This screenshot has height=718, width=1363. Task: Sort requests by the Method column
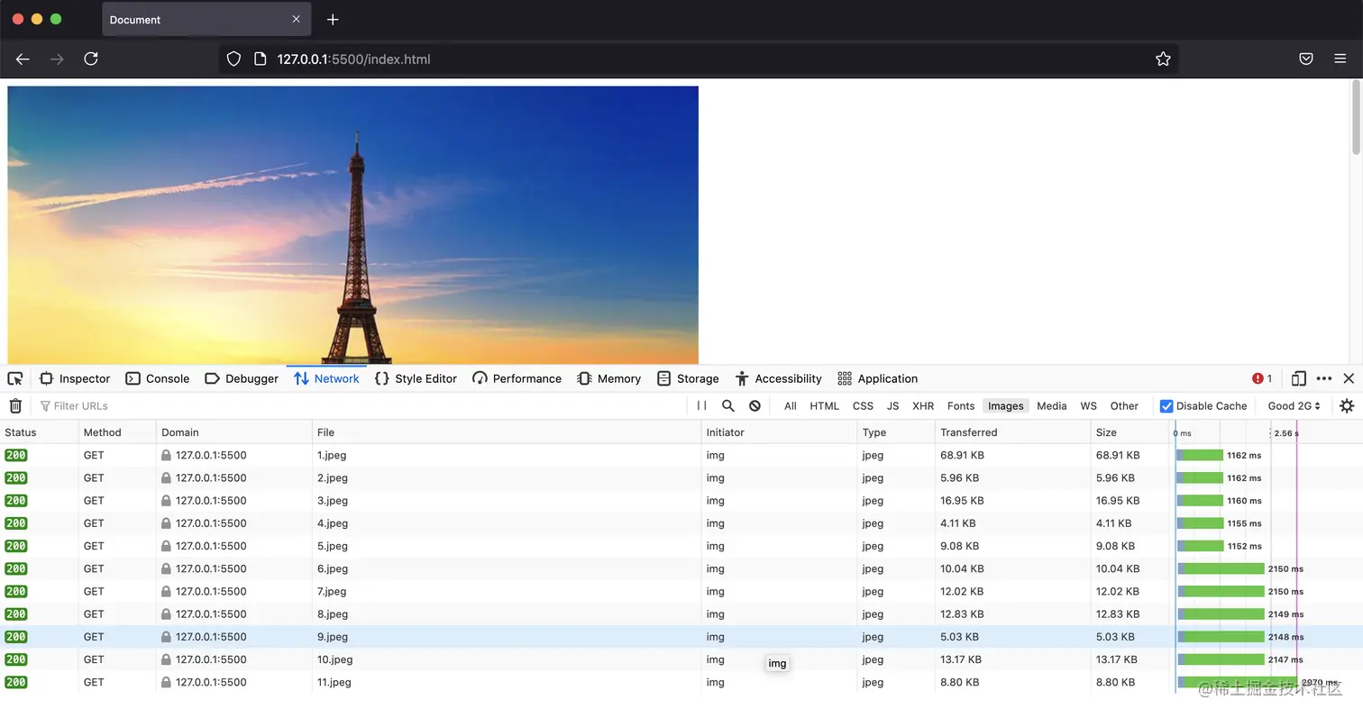click(x=117, y=432)
